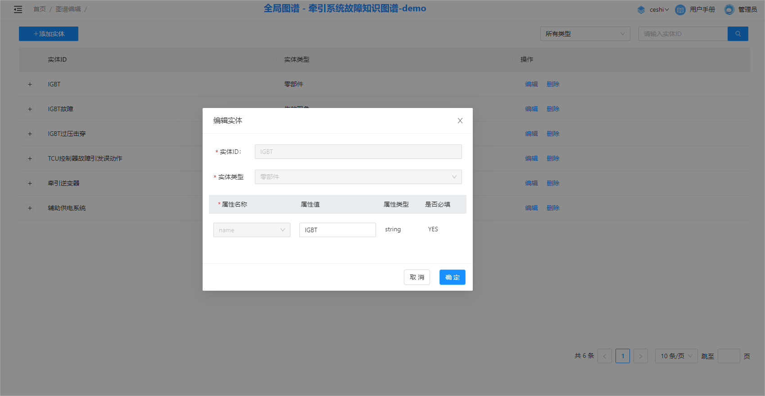Open the 用户手册 user manual icon
Viewport: 765px width, 396px height.
tap(680, 9)
